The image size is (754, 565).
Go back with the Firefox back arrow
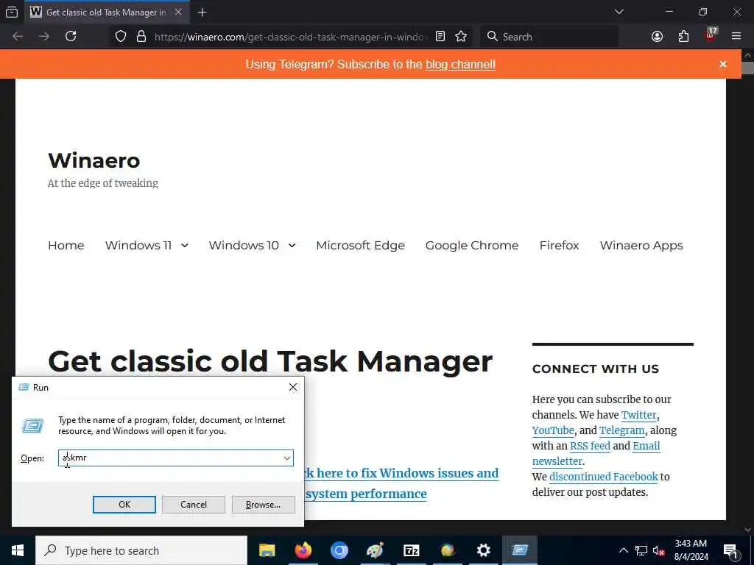(x=18, y=37)
